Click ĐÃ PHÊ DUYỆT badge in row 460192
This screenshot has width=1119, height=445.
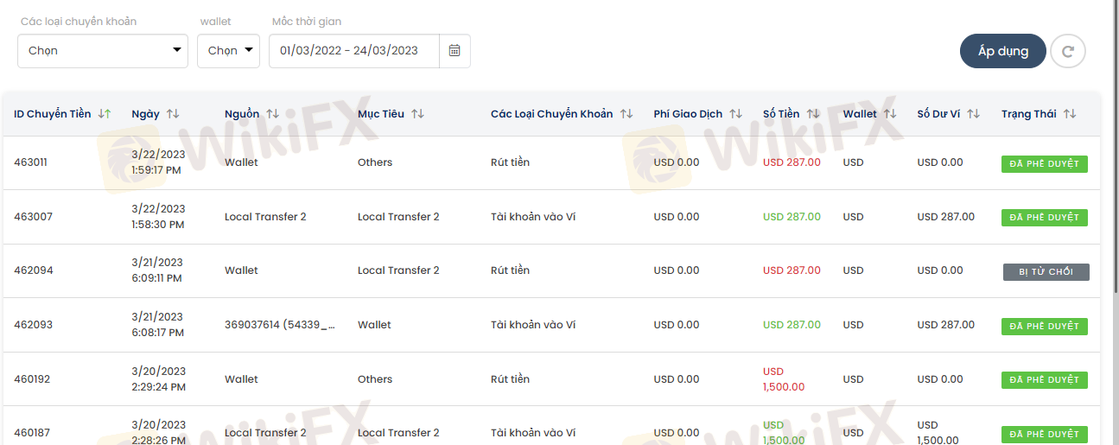pyautogui.click(x=1045, y=380)
